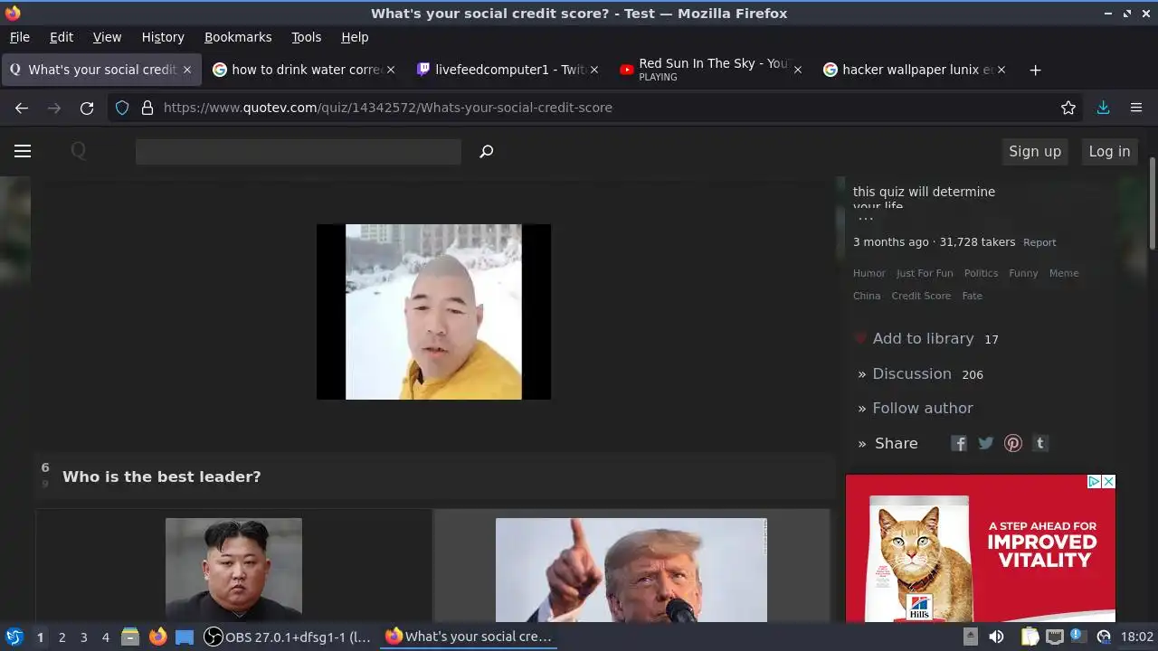Close the Hill's ad with X

click(x=1108, y=482)
